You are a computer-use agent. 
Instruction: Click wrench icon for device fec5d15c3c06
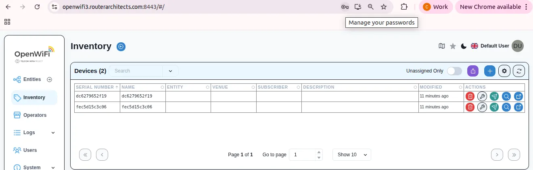[482, 107]
